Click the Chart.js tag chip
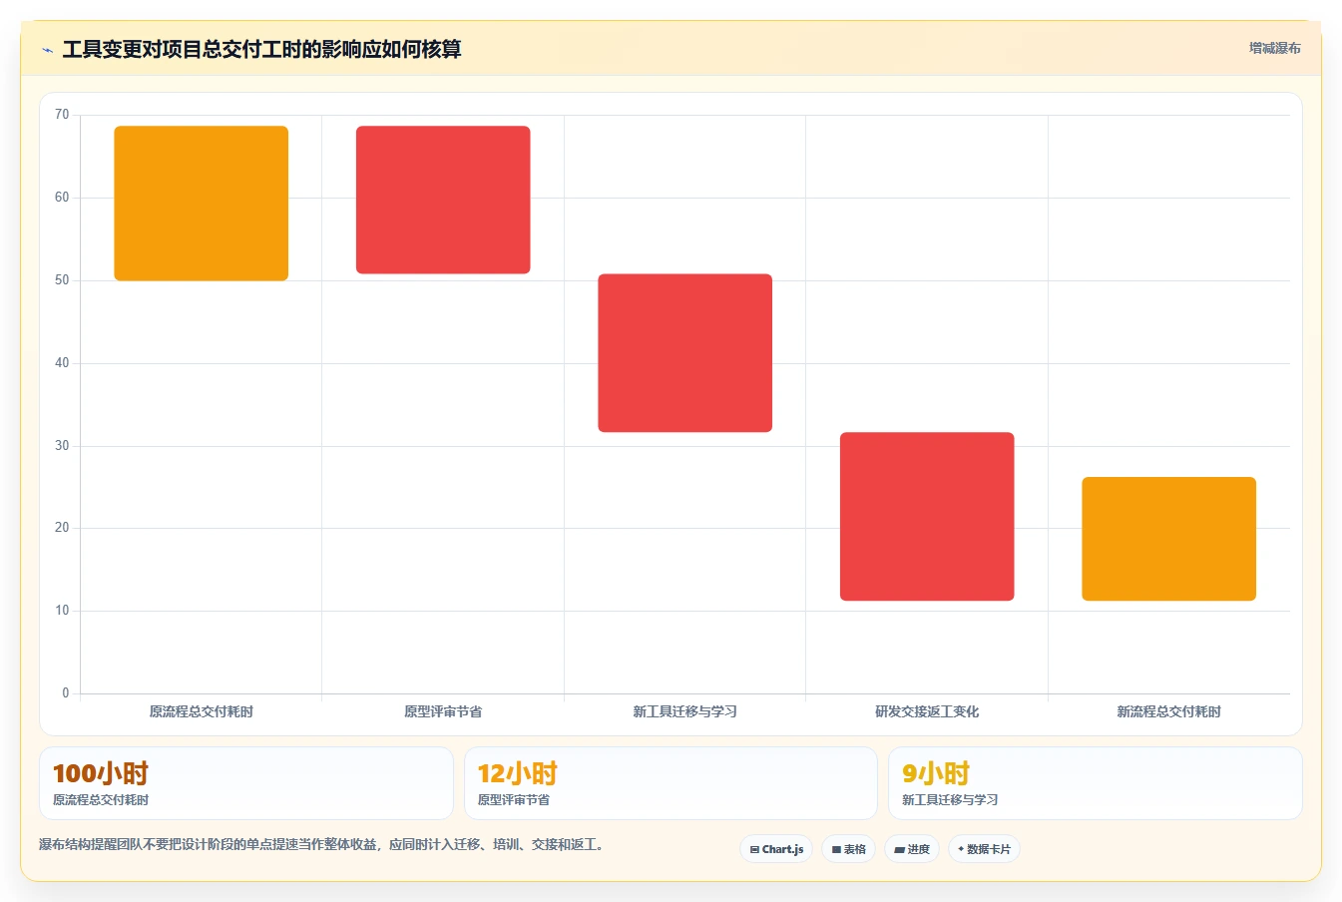The width and height of the screenshot is (1342, 902). pos(776,849)
